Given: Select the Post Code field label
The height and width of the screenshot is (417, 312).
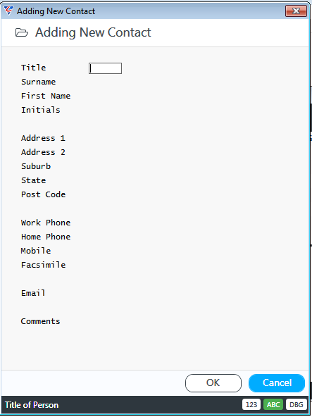Looking at the screenshot, I should tap(44, 194).
